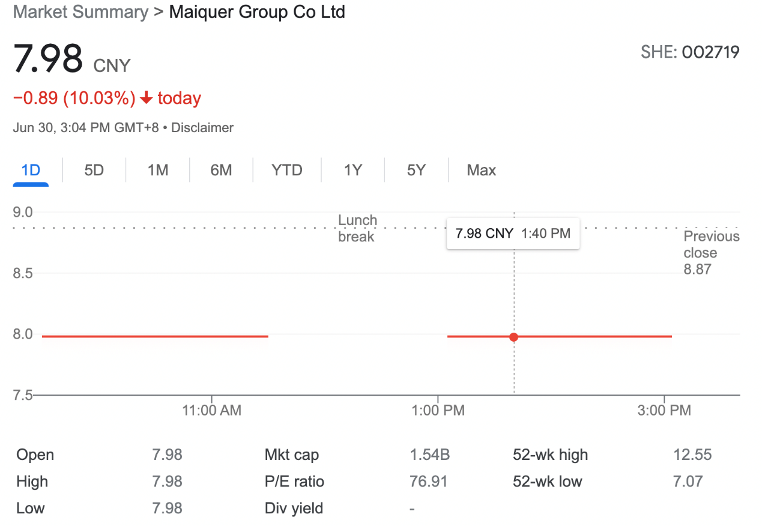Click the Low value 7.98

click(x=167, y=509)
